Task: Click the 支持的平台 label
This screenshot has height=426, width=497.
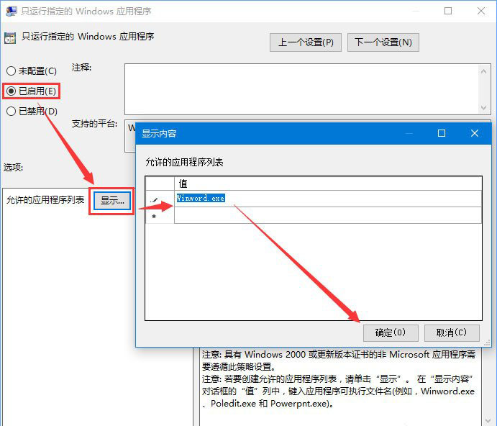Action: click(94, 123)
